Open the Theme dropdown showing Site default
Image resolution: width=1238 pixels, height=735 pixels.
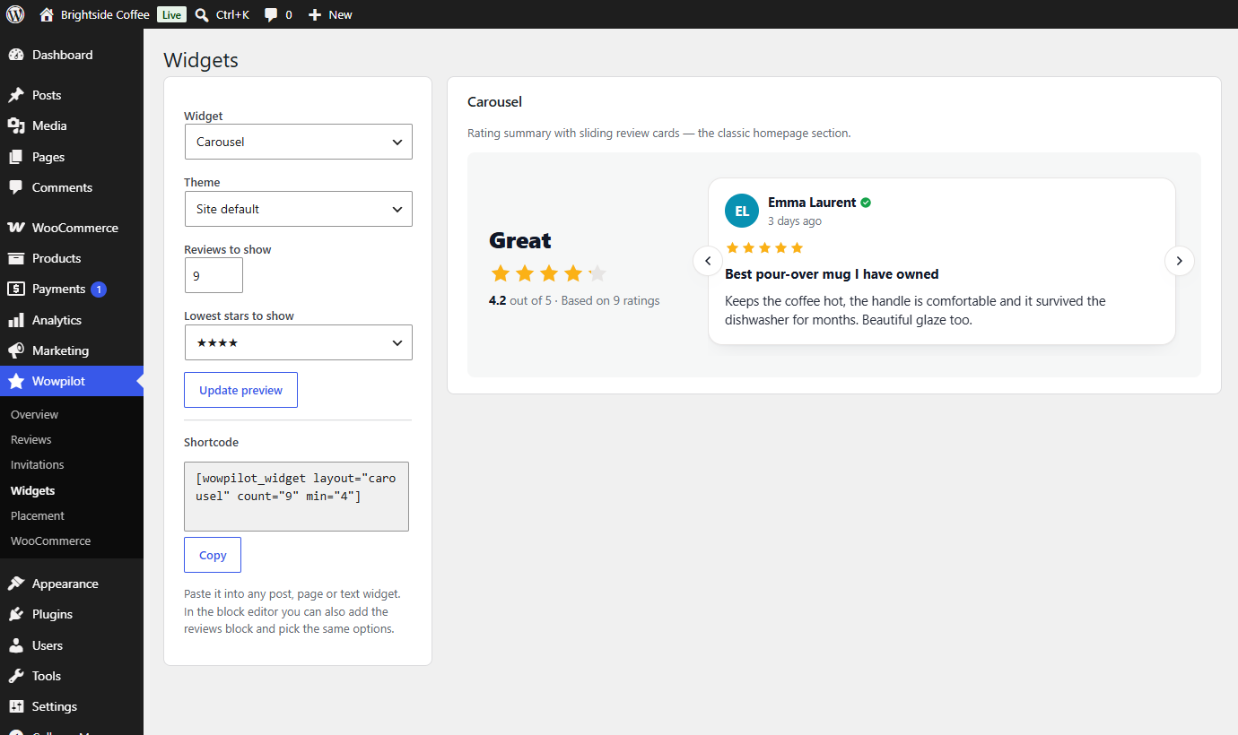point(298,209)
